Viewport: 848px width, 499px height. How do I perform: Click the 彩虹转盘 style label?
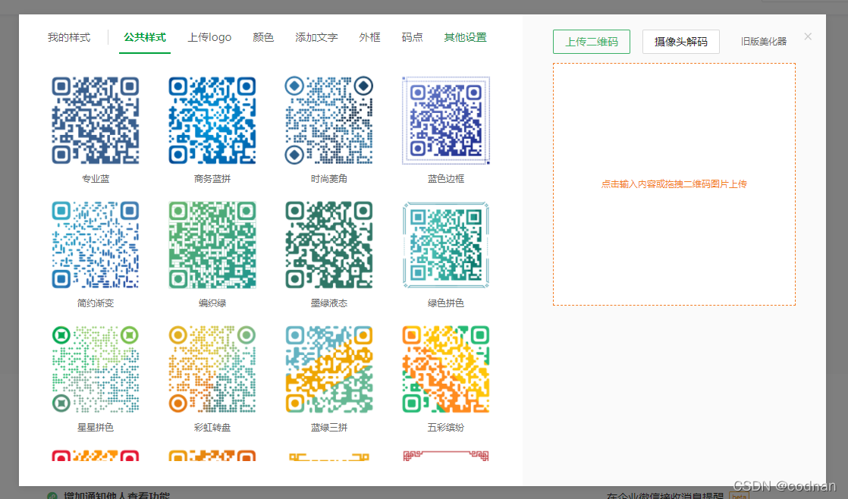click(x=212, y=428)
